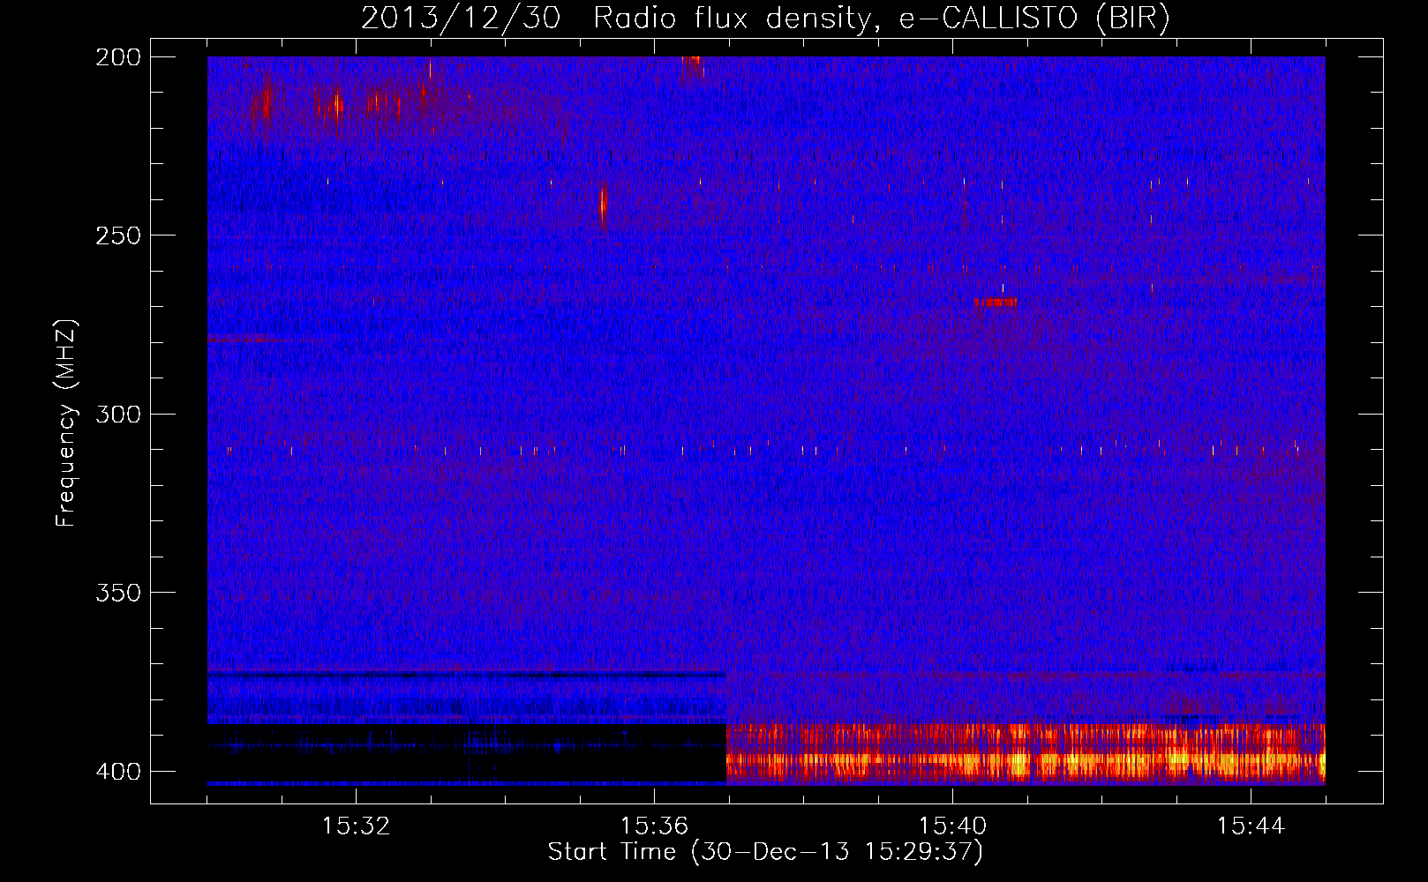This screenshot has height=882, width=1428.
Task: Click the 350 frequency tick label
Action: [118, 593]
